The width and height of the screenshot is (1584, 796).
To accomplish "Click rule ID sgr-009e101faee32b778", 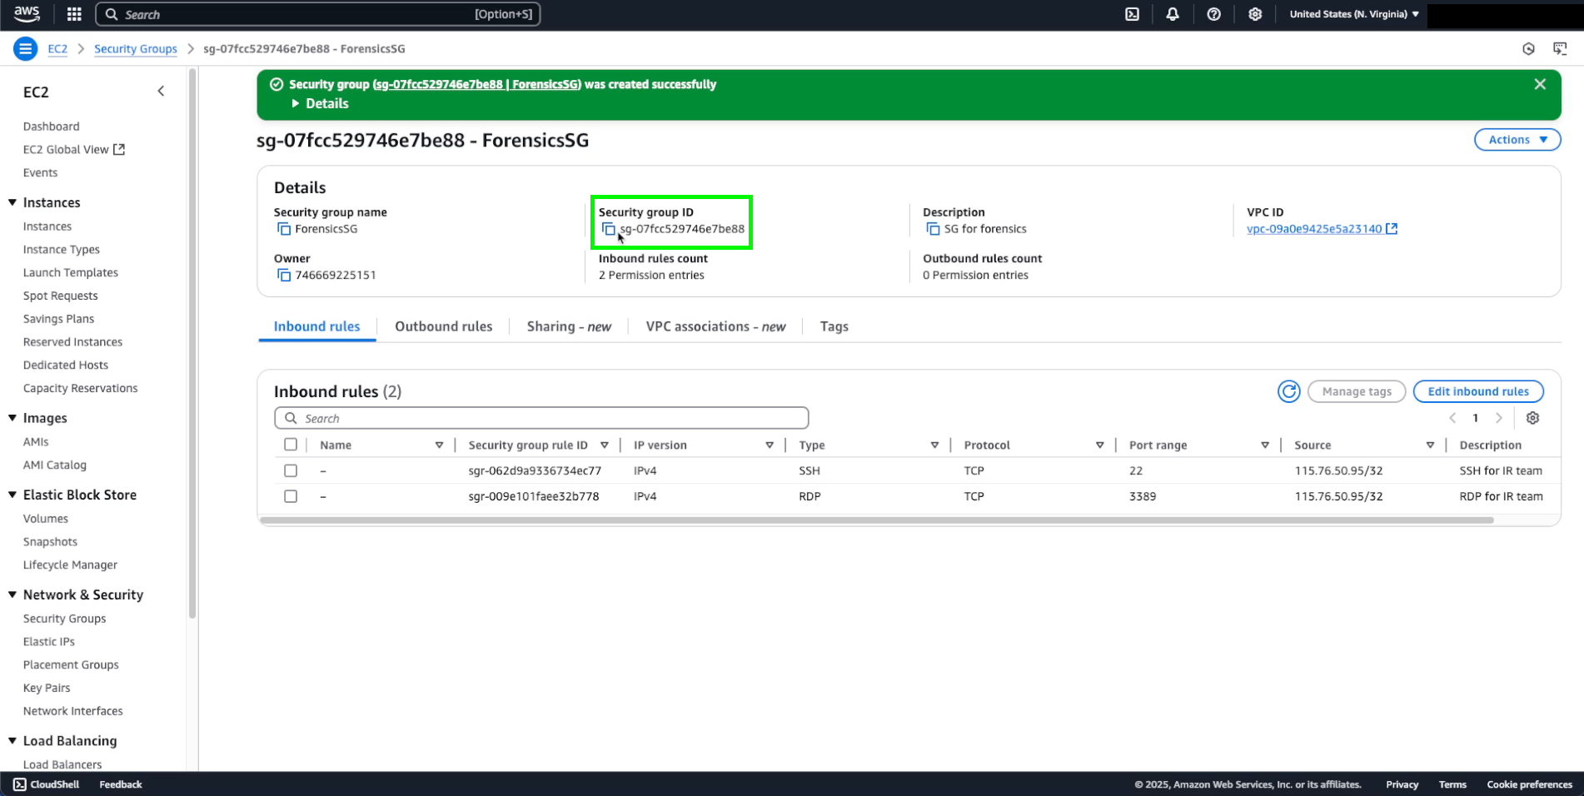I will tap(534, 496).
